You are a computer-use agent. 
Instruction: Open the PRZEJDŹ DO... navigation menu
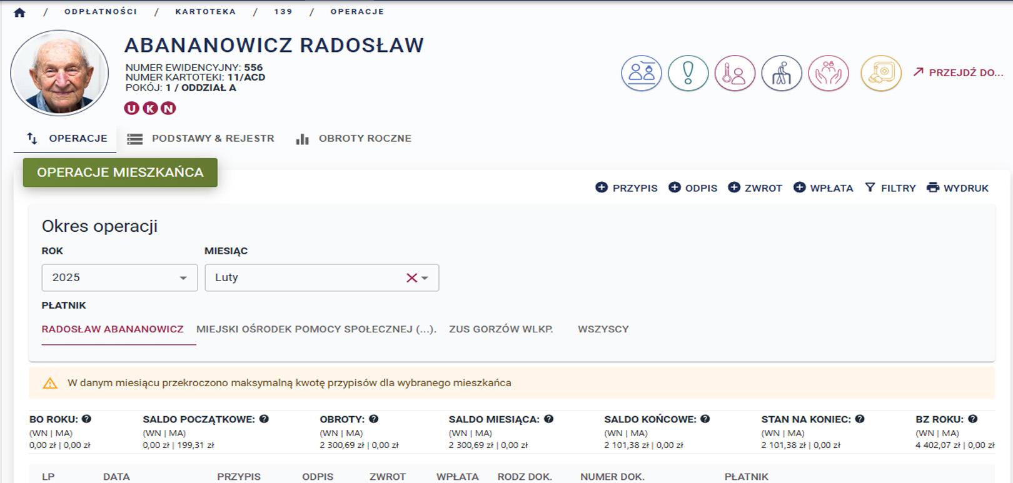(958, 72)
